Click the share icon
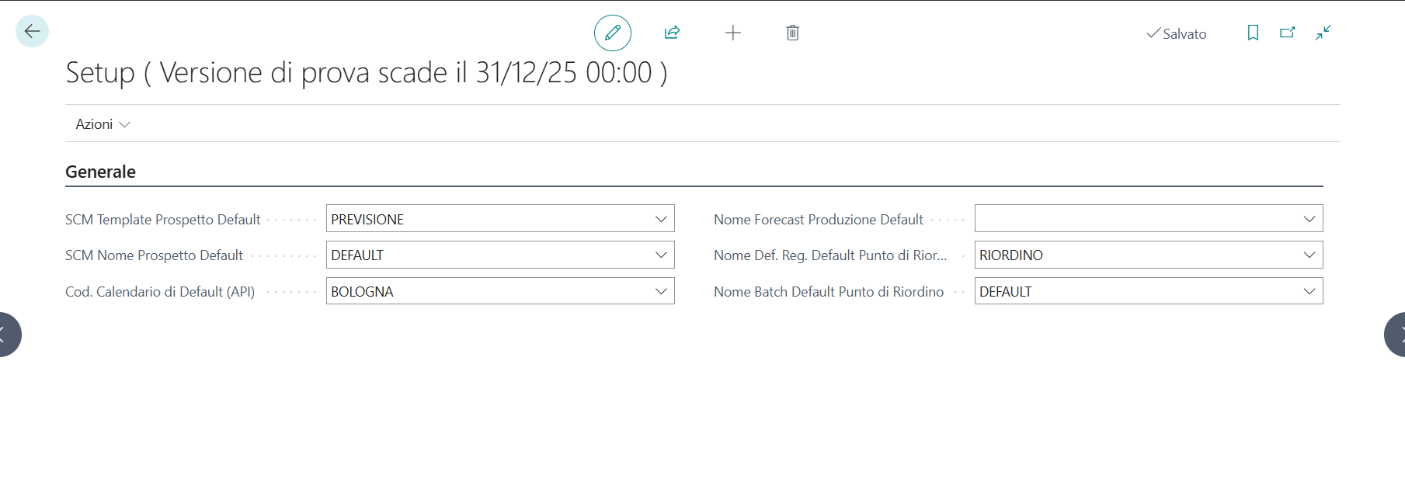1405x500 pixels. click(x=672, y=33)
